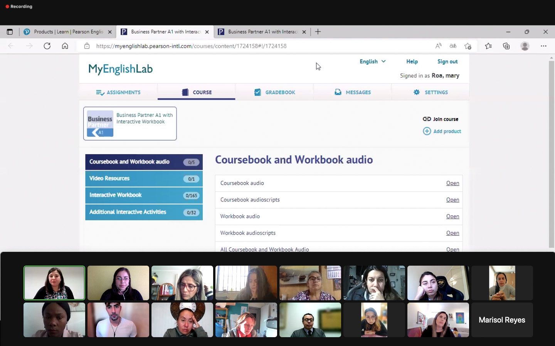Click the 0/165 progress badge
The height and width of the screenshot is (346, 555).
192,196
